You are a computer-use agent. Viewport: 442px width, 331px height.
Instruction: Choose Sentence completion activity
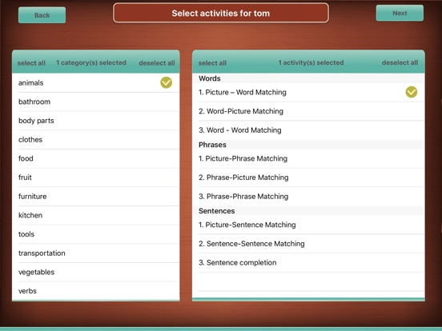pyautogui.click(x=308, y=262)
